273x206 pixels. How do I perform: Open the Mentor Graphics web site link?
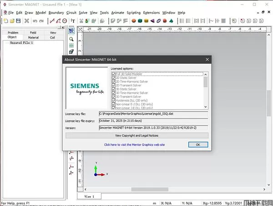tap(134, 144)
